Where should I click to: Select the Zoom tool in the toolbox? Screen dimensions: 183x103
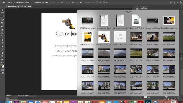point(3,56)
